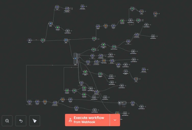
Task: Select the Login node at bottom-left of loop line
Action: pyautogui.click(x=30, y=102)
